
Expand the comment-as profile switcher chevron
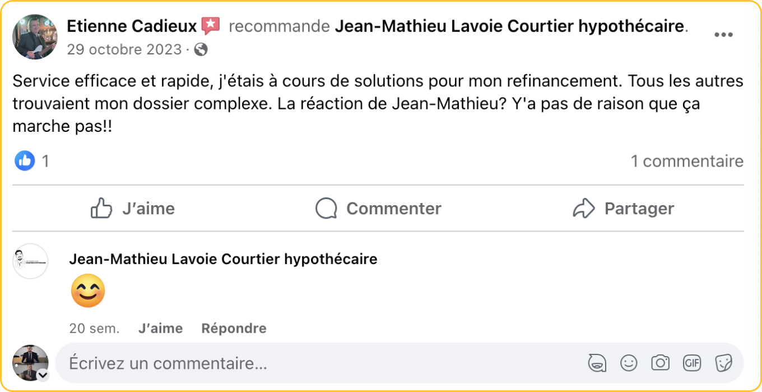click(42, 375)
